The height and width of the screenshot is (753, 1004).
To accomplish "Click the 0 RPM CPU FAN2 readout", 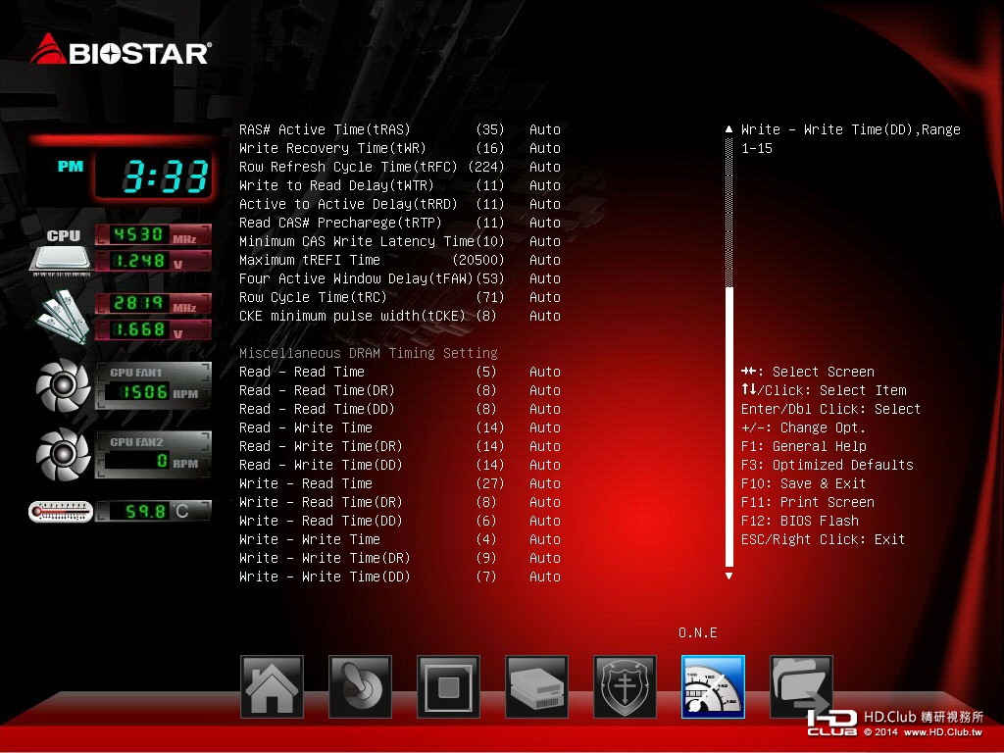I will click(x=154, y=461).
